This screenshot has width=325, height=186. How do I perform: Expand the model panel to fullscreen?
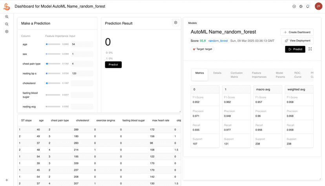click(x=310, y=49)
